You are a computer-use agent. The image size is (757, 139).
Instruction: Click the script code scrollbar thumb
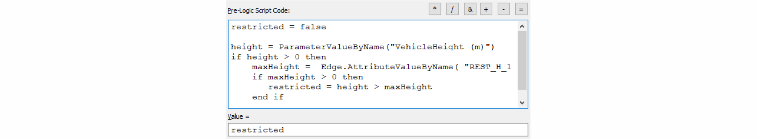click(x=522, y=61)
